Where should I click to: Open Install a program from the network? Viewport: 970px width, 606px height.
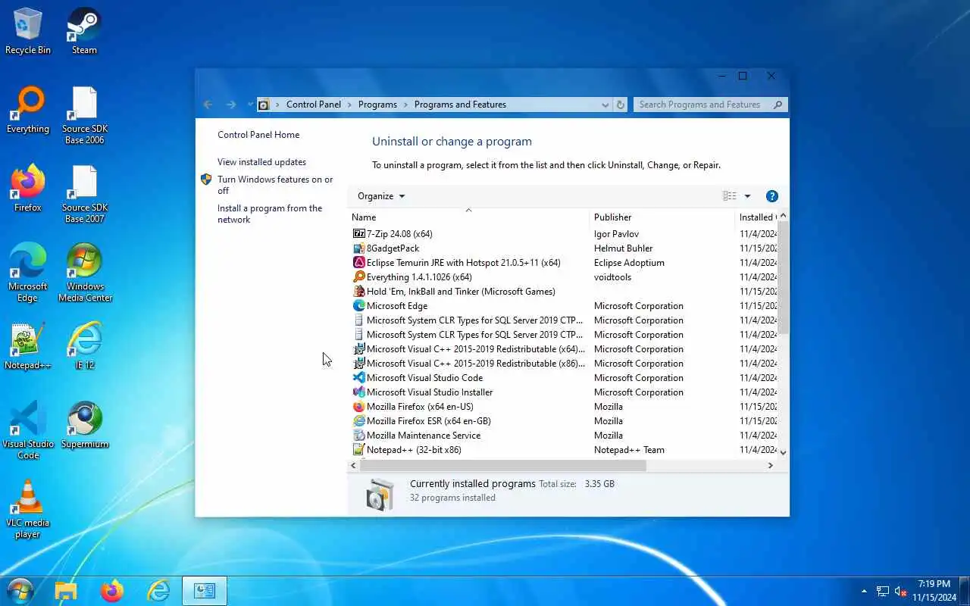point(270,214)
